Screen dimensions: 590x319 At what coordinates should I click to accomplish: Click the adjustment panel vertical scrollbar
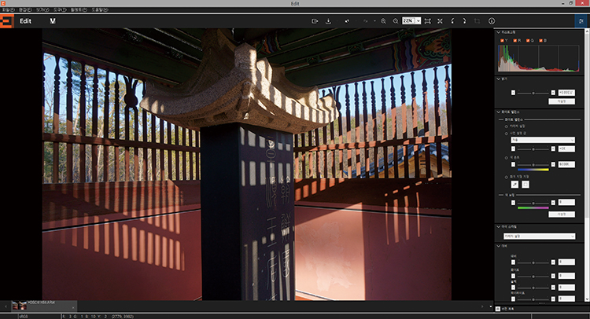(587, 165)
